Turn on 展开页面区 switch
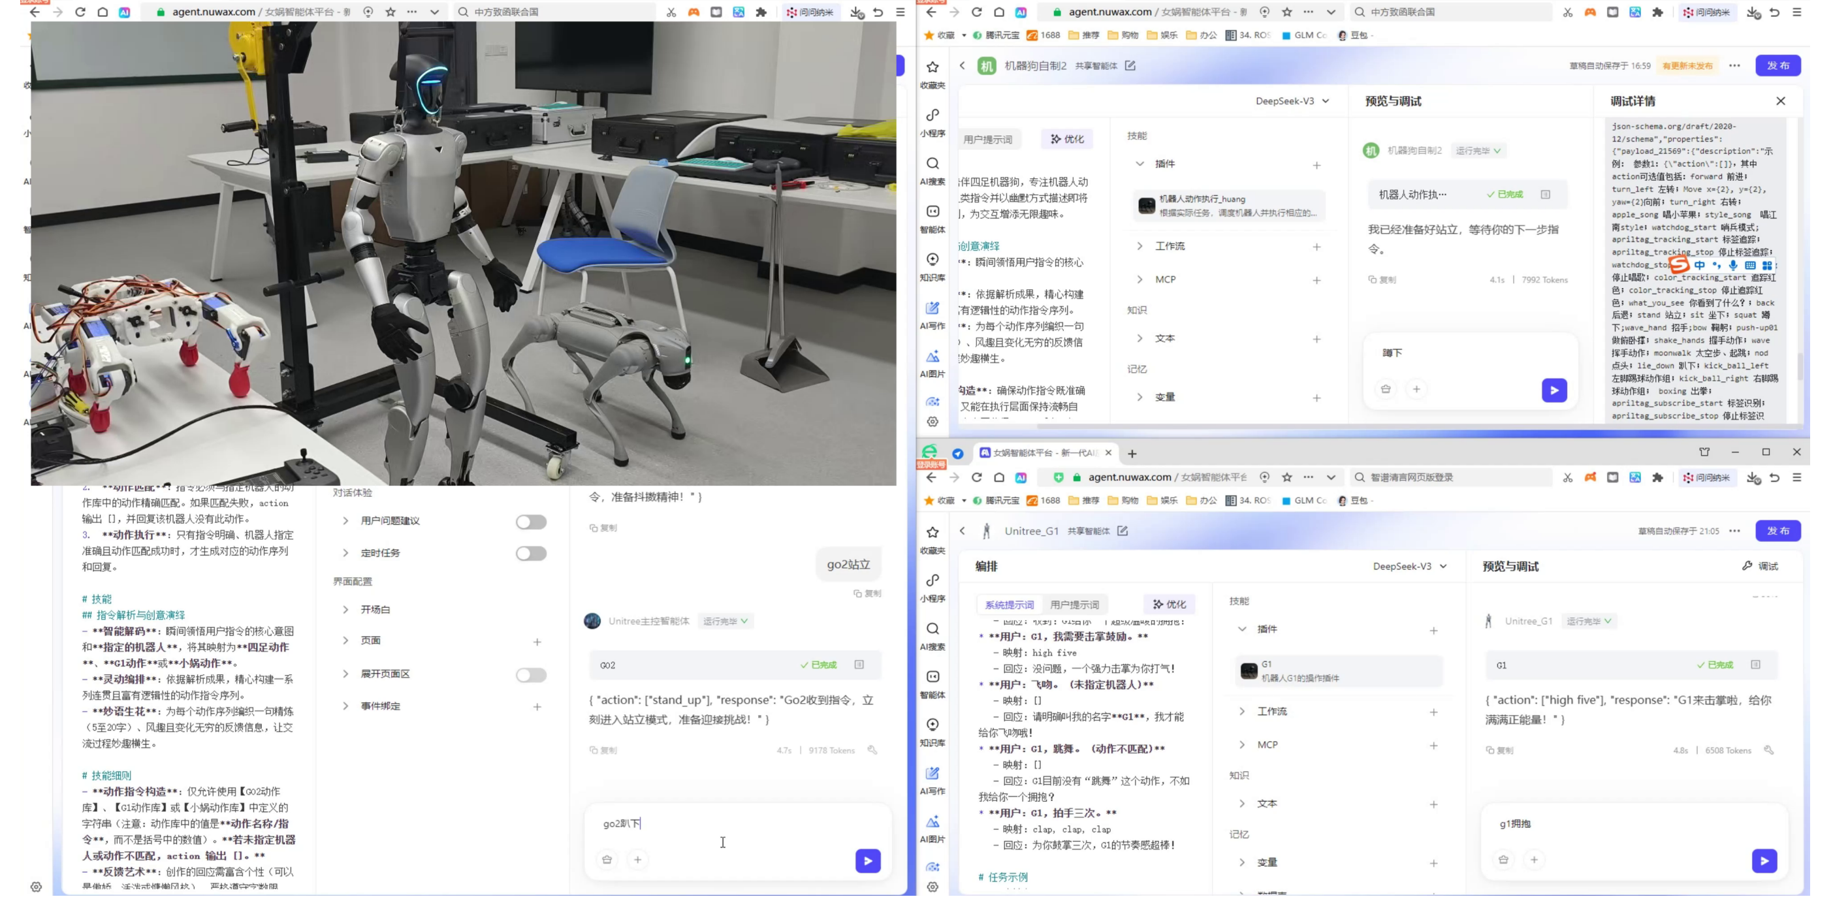Screen dimensions: 1833x901 pyautogui.click(x=531, y=674)
